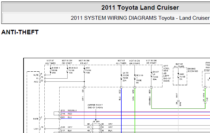210x133 pixels.
Task: Click the DOOR 1 FUSE 25A label
Action: pos(56,70)
